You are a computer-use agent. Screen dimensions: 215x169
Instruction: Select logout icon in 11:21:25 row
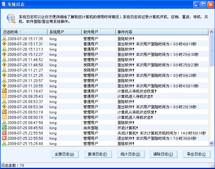coord(4,75)
